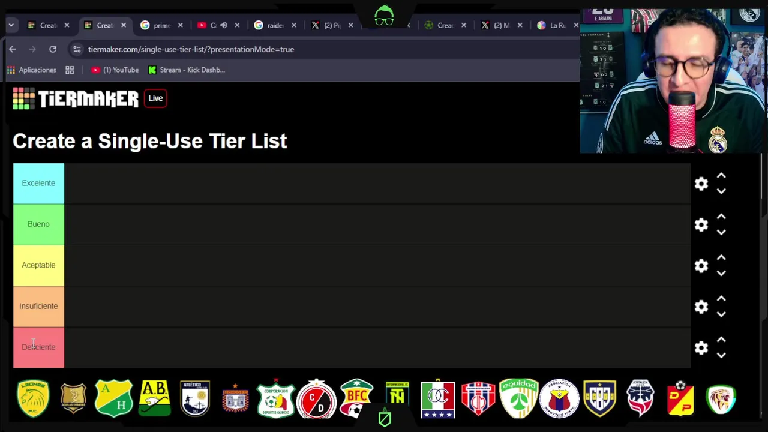Choose the Asociación Deportivo Pasto round crest
The width and height of the screenshot is (768, 432).
coord(559,398)
